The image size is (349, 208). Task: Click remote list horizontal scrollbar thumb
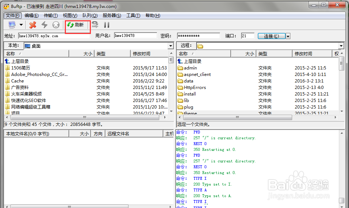click(237, 117)
